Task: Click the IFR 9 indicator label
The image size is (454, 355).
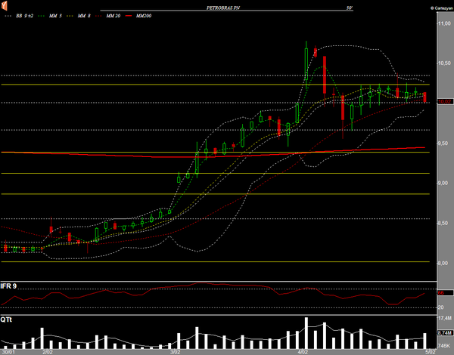Action: tap(10, 286)
